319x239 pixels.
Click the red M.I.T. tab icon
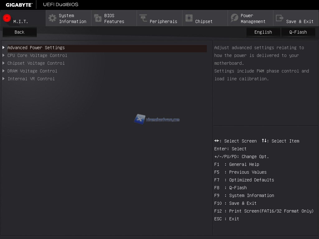(x=7, y=18)
